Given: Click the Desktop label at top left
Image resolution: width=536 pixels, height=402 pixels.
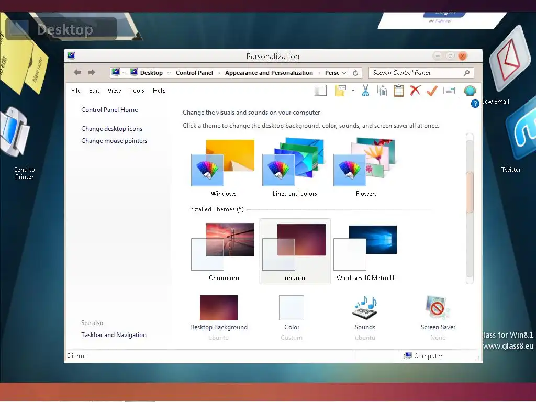Looking at the screenshot, I should coord(65,29).
